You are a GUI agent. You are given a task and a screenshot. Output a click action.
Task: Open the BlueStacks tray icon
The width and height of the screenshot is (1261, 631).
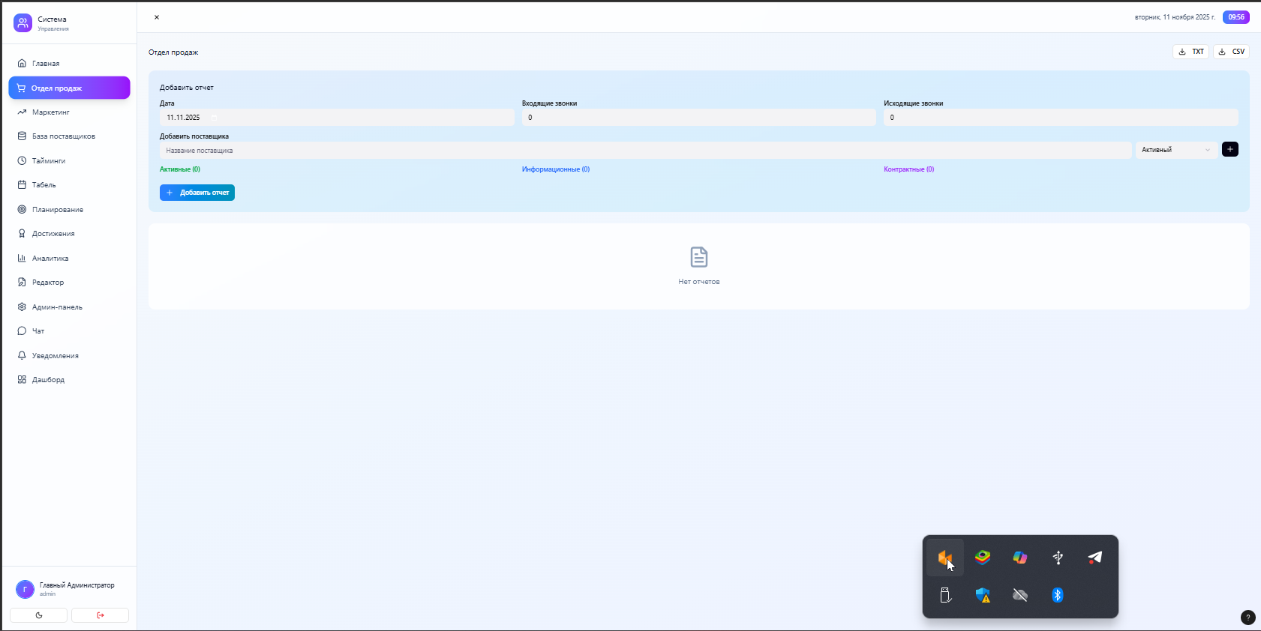tap(983, 558)
